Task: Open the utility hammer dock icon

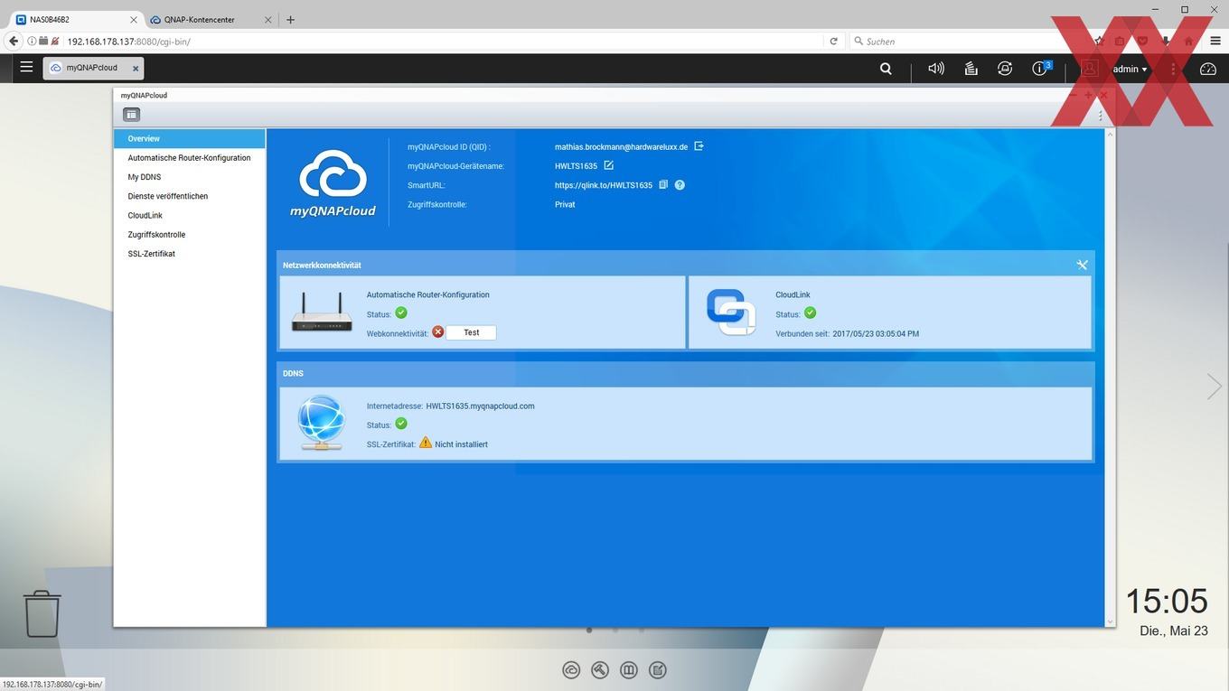Action: coord(600,669)
